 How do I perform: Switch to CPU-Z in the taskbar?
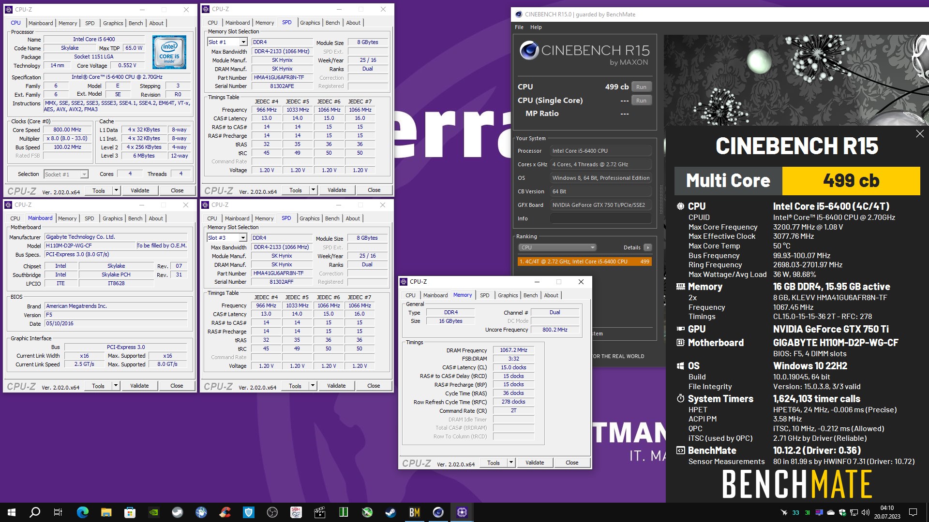click(x=462, y=512)
